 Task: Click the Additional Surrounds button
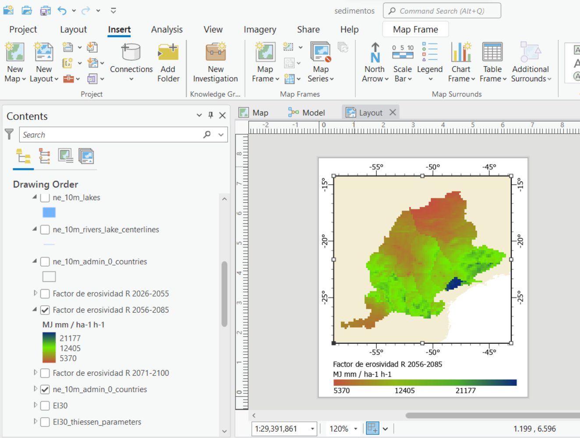[x=530, y=62]
